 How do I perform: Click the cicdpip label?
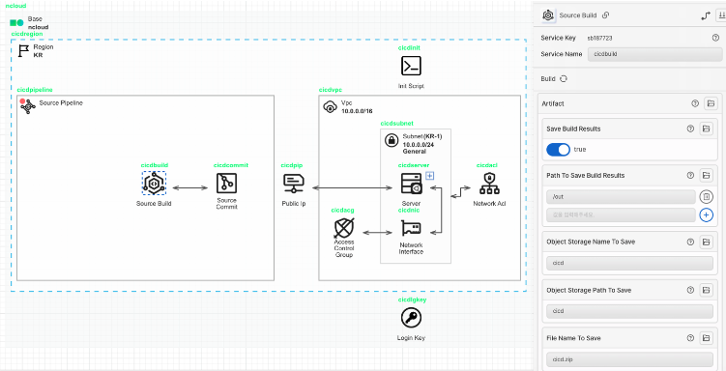coord(292,165)
